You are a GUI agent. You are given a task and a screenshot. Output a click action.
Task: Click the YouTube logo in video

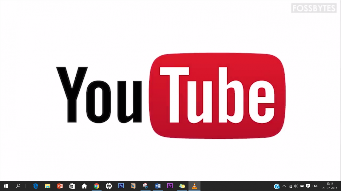pyautogui.click(x=170, y=96)
